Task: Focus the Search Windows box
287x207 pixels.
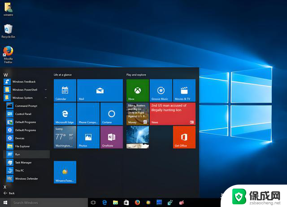Action: pos(49,203)
